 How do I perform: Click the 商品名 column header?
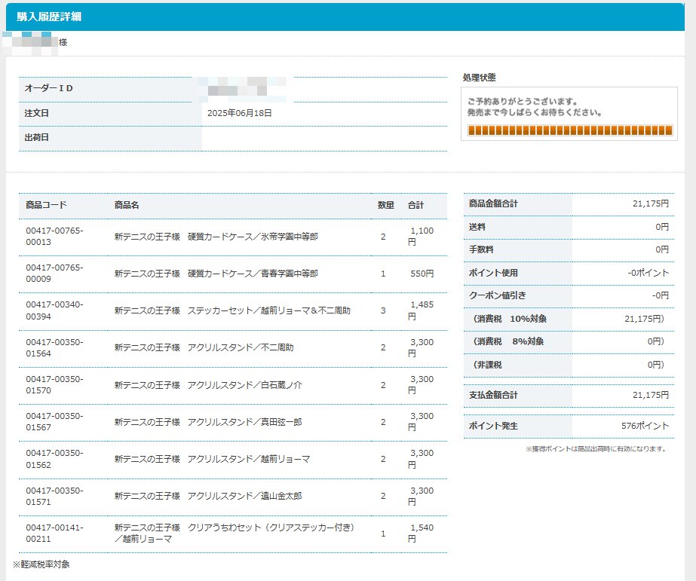pos(127,205)
